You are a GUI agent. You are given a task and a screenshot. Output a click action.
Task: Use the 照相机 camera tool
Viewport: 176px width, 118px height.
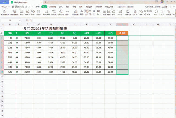pos(148,11)
